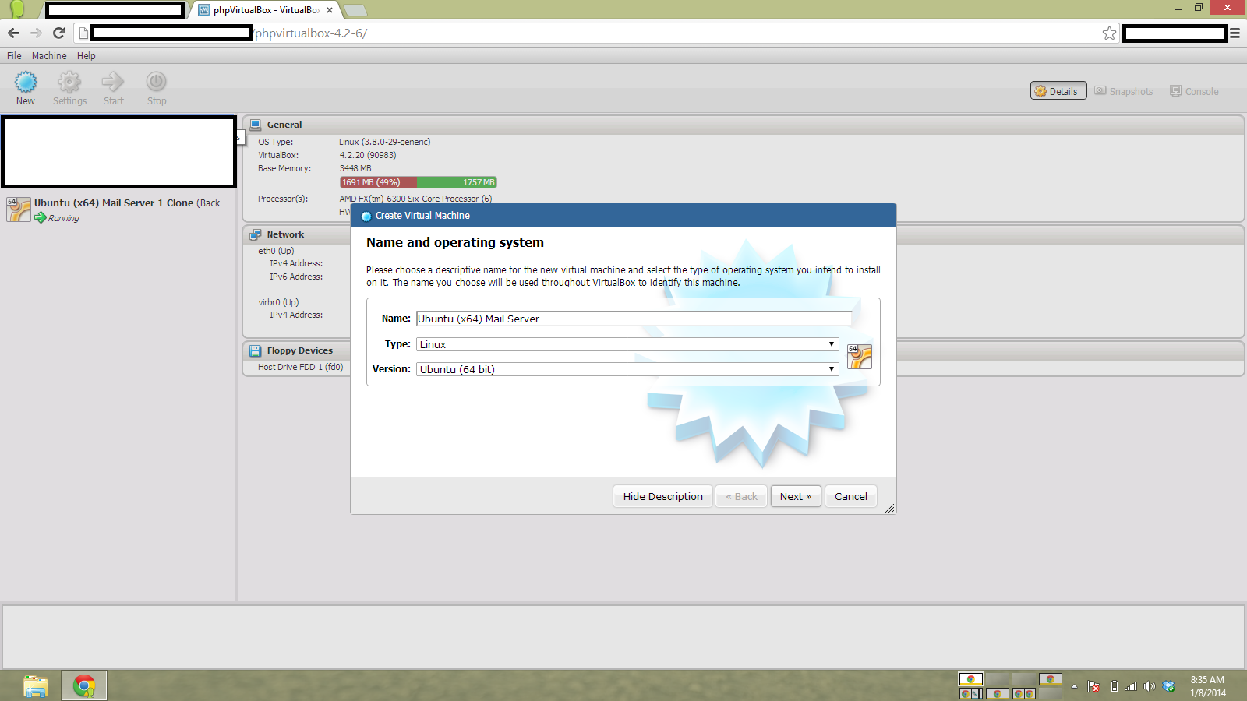Viewport: 1247px width, 701px height.
Task: Click the New virtual machine toolbar icon
Action: (x=26, y=82)
